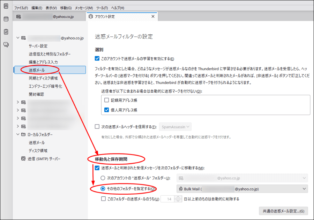The width and height of the screenshot is (314, 220).
Task: Open the ファイル(F) menu
Action: click(21, 8)
